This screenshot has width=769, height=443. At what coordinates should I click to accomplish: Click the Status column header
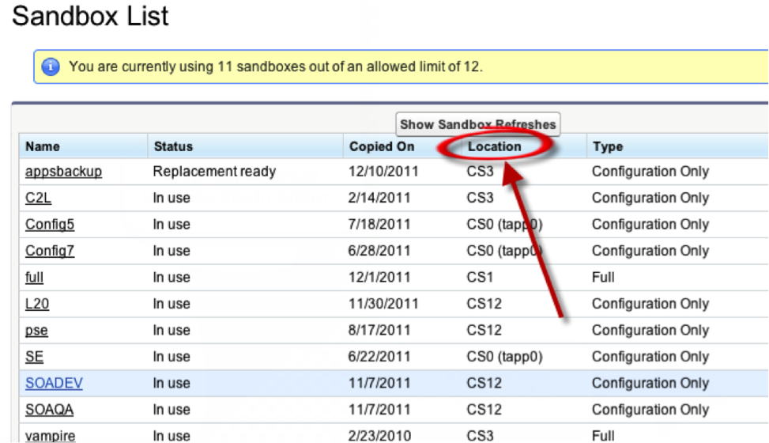[173, 146]
